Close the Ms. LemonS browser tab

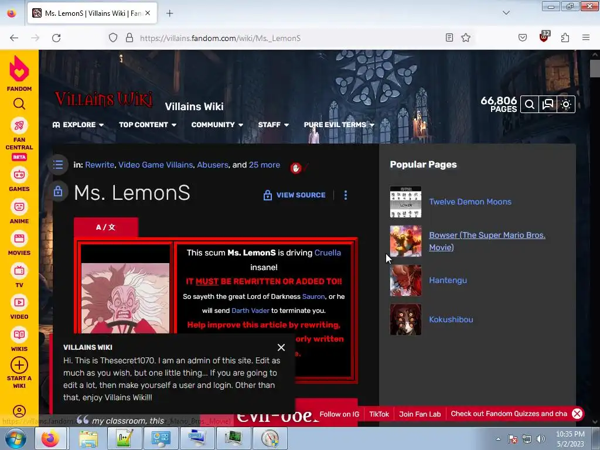pos(148,13)
